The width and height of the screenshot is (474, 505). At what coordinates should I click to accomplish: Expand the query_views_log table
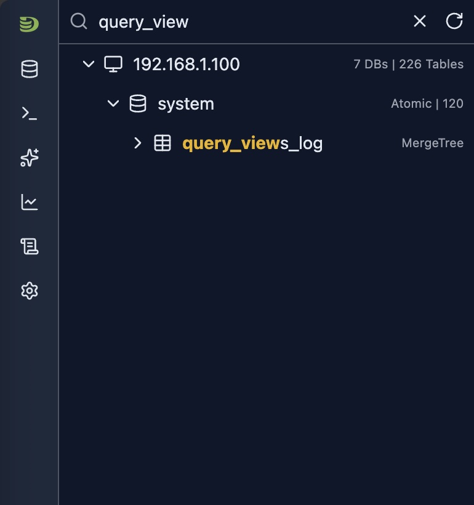point(137,142)
